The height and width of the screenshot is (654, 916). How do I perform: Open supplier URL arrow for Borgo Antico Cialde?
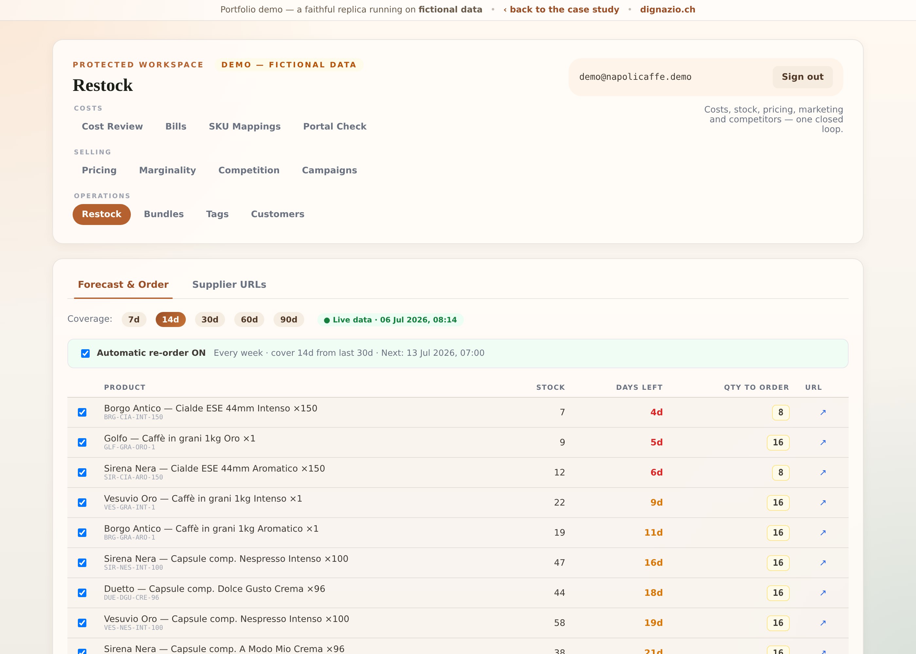(x=823, y=412)
